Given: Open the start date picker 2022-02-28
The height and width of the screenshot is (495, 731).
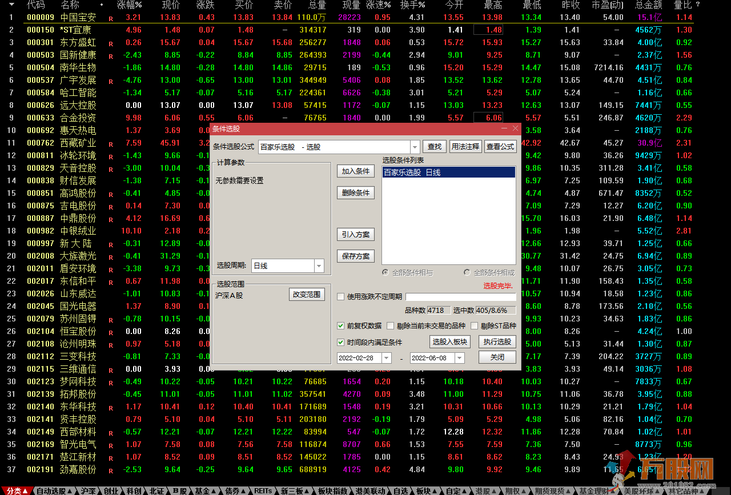Looking at the screenshot, I should (x=386, y=358).
